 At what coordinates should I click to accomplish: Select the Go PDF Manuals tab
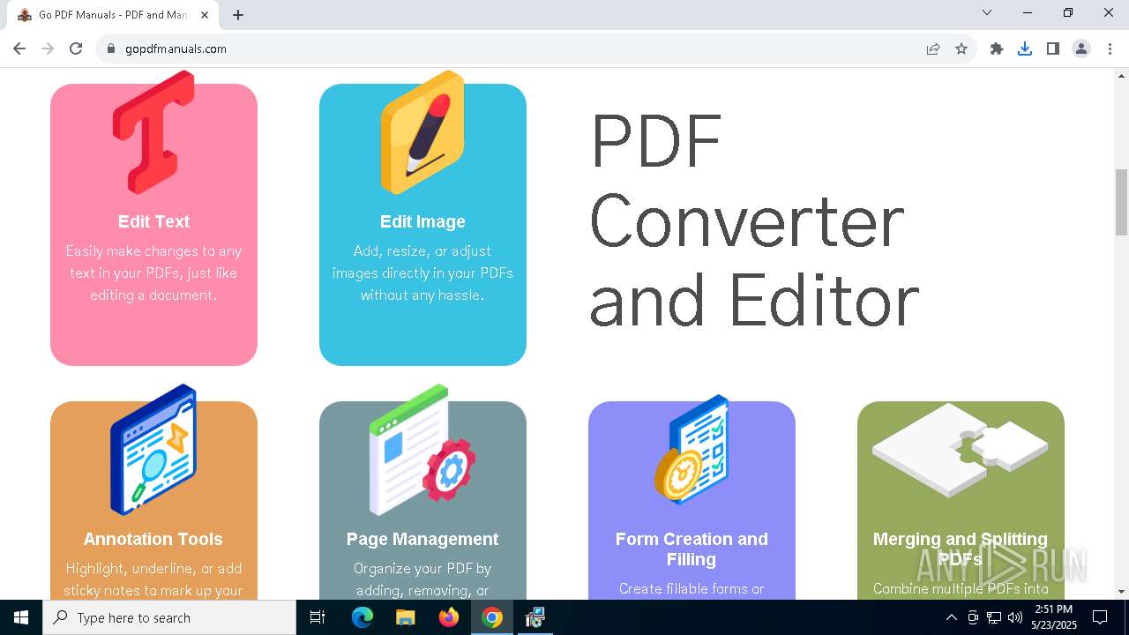[x=113, y=15]
